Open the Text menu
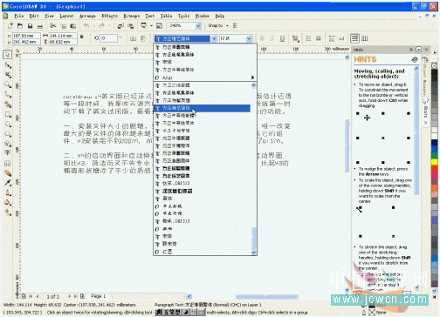440x317 pixels. point(150,16)
